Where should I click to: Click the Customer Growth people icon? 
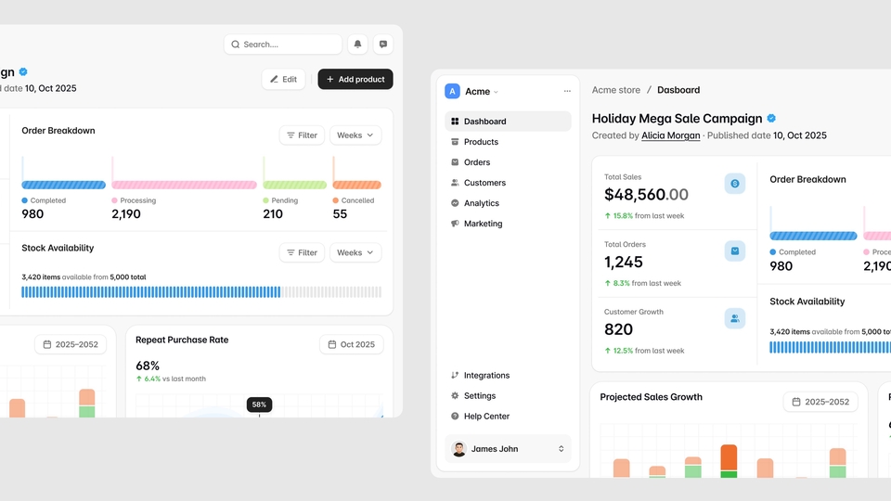click(735, 318)
